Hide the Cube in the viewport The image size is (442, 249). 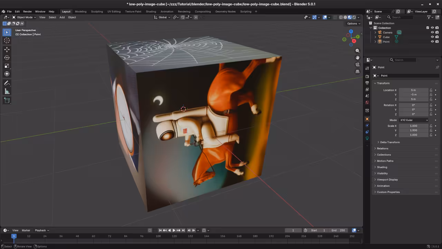(x=432, y=37)
